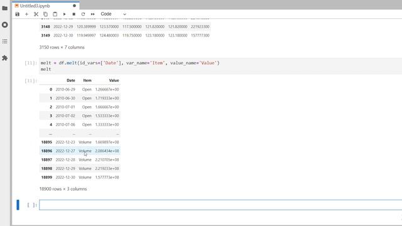Open the Code cell type dropdown
The width and height of the screenshot is (402, 226).
(x=113, y=14)
